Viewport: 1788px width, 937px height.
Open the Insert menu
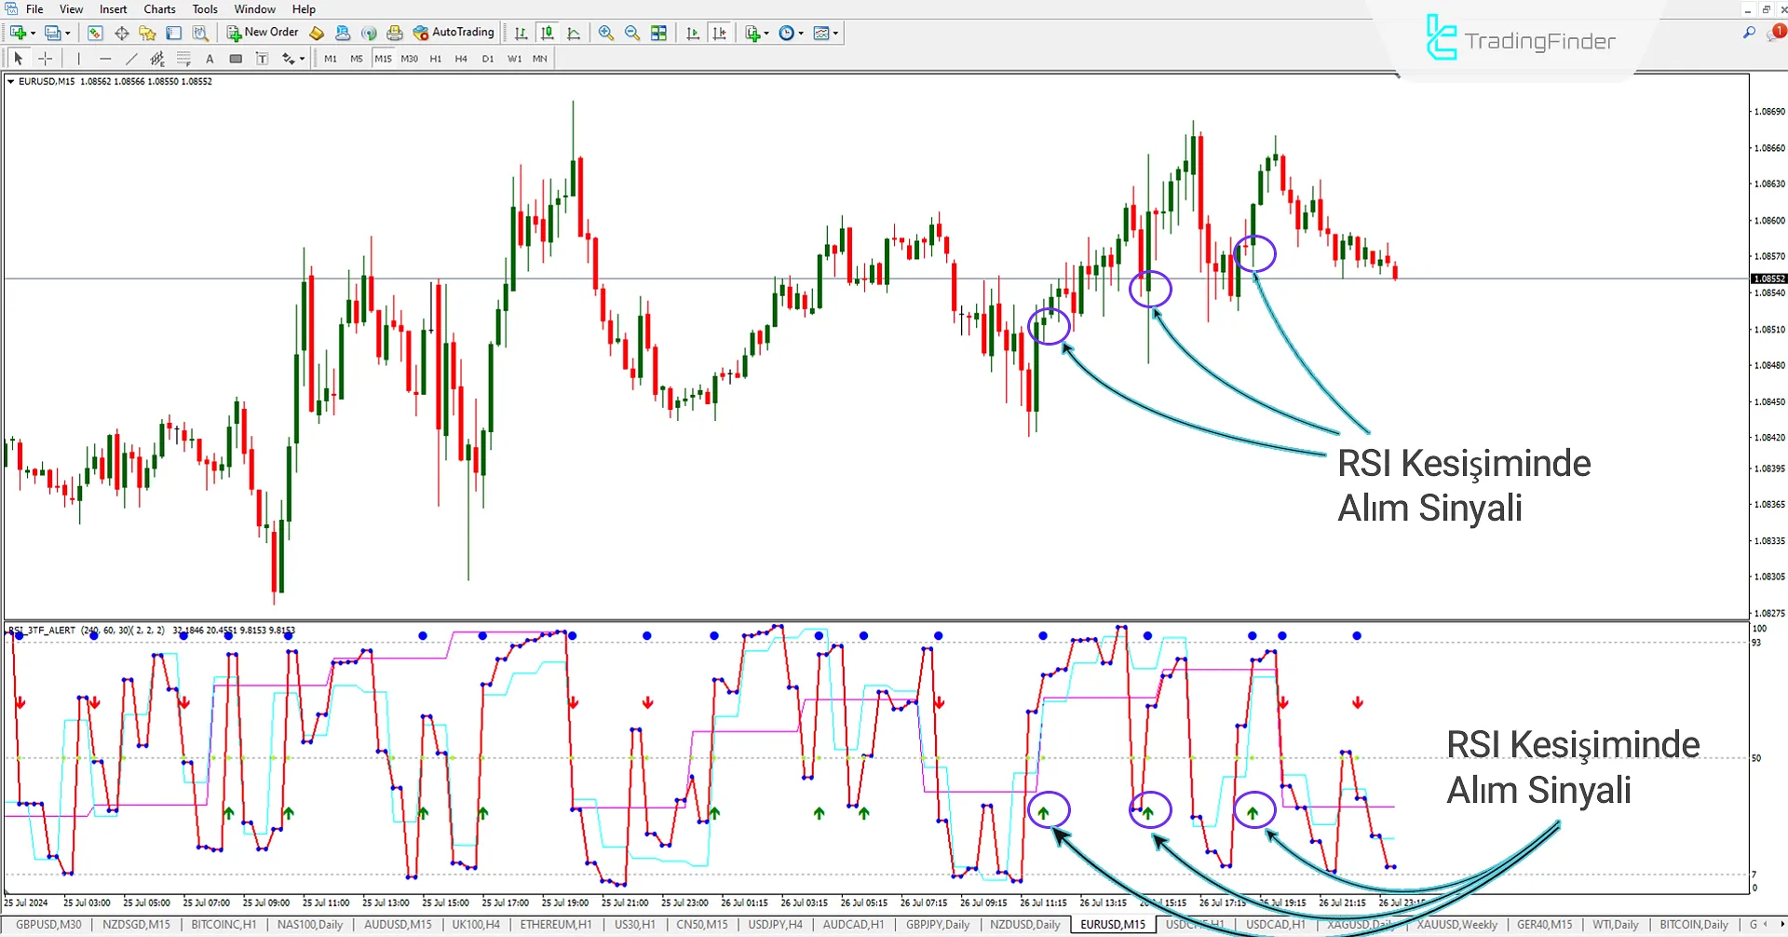coord(113,9)
